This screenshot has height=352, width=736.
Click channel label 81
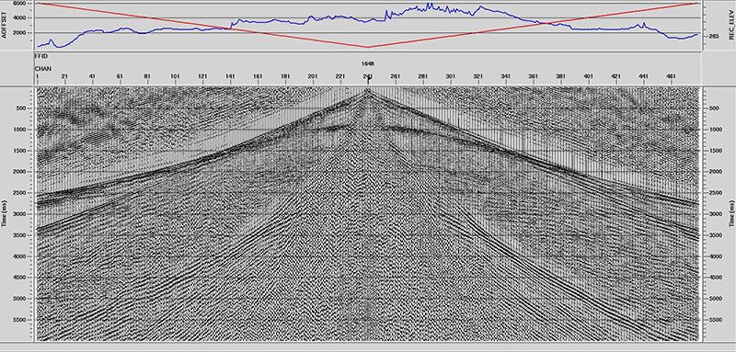tap(147, 76)
